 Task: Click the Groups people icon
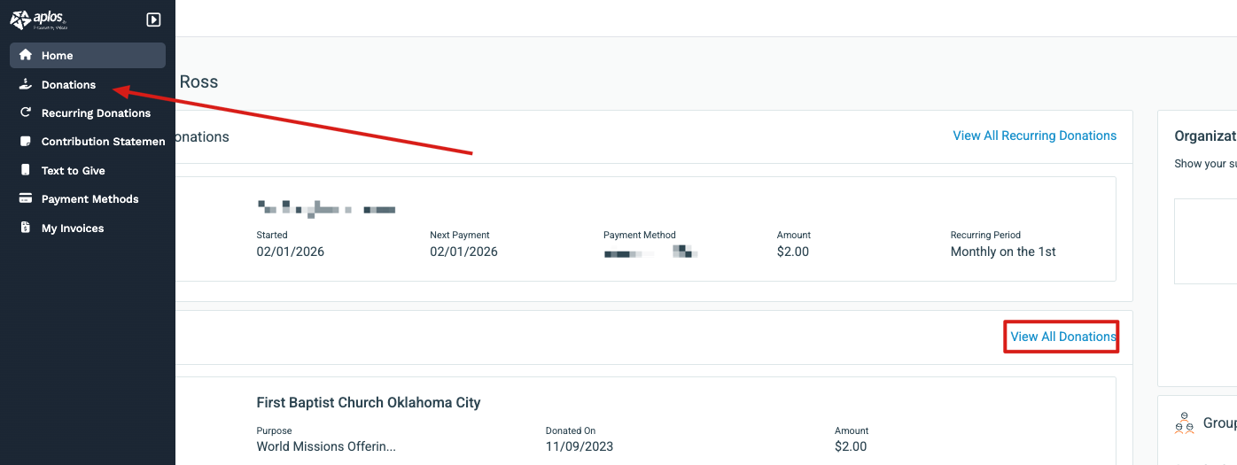(1184, 423)
